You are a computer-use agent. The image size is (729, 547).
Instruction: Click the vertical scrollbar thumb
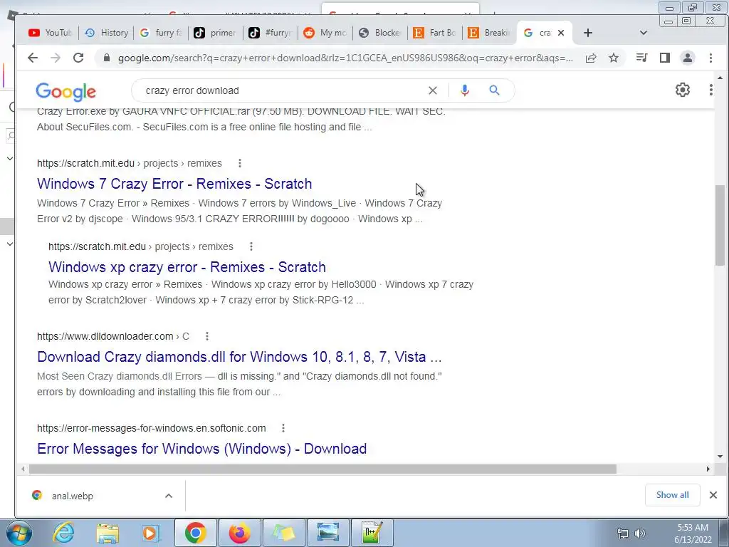pyautogui.click(x=720, y=225)
